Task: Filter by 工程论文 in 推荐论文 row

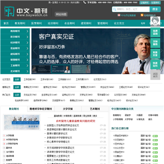Action: click(x=126, y=87)
